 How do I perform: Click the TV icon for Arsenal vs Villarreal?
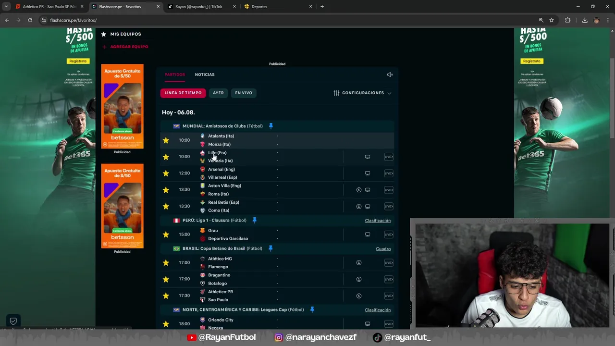point(368,173)
